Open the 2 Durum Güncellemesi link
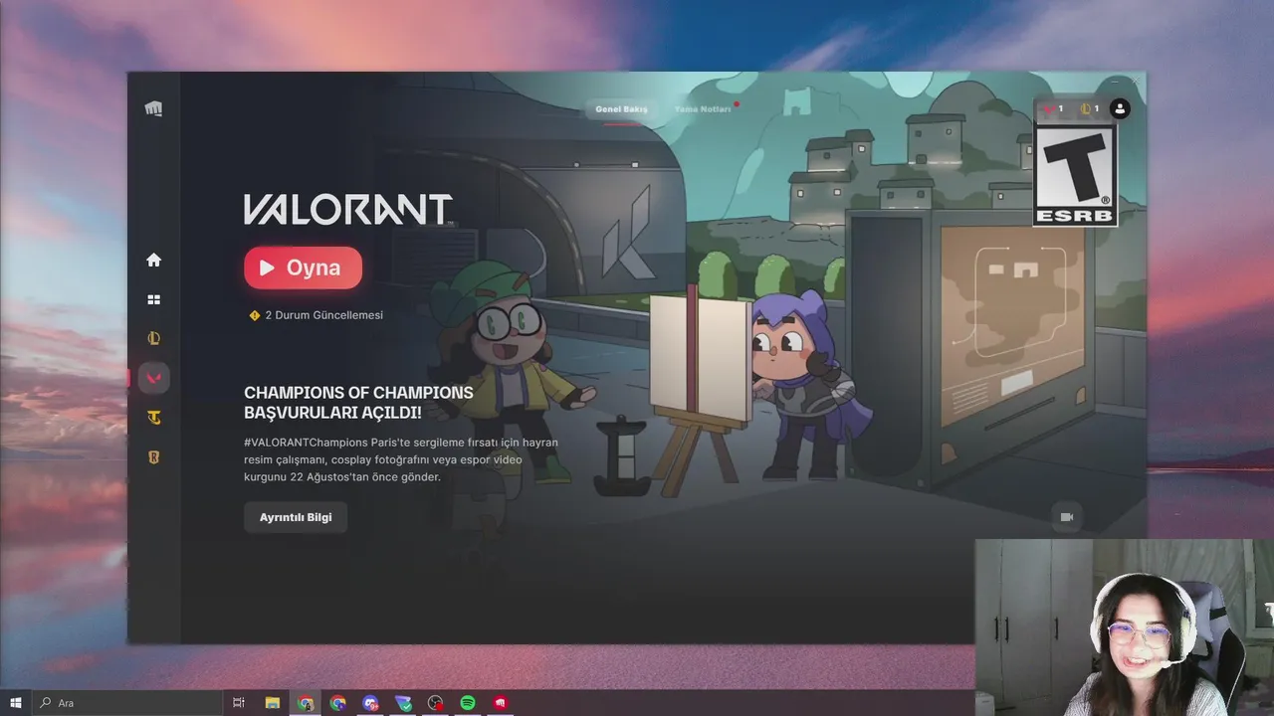Viewport: 1274px width, 716px height. (323, 315)
